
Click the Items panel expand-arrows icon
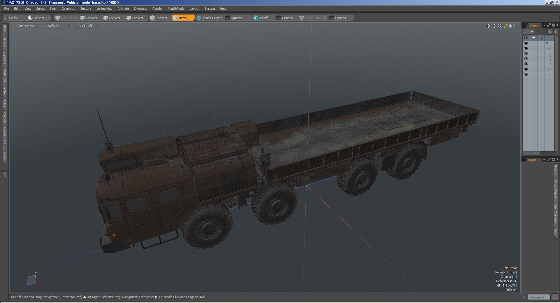click(549, 25)
